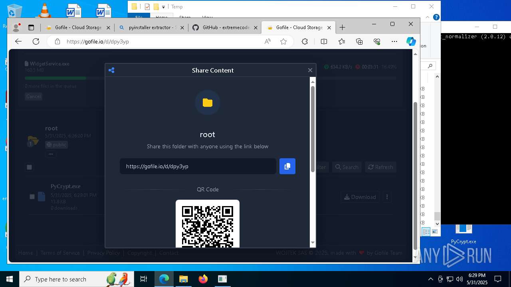Click the folder icon above root
The width and height of the screenshot is (511, 287).
click(x=208, y=102)
